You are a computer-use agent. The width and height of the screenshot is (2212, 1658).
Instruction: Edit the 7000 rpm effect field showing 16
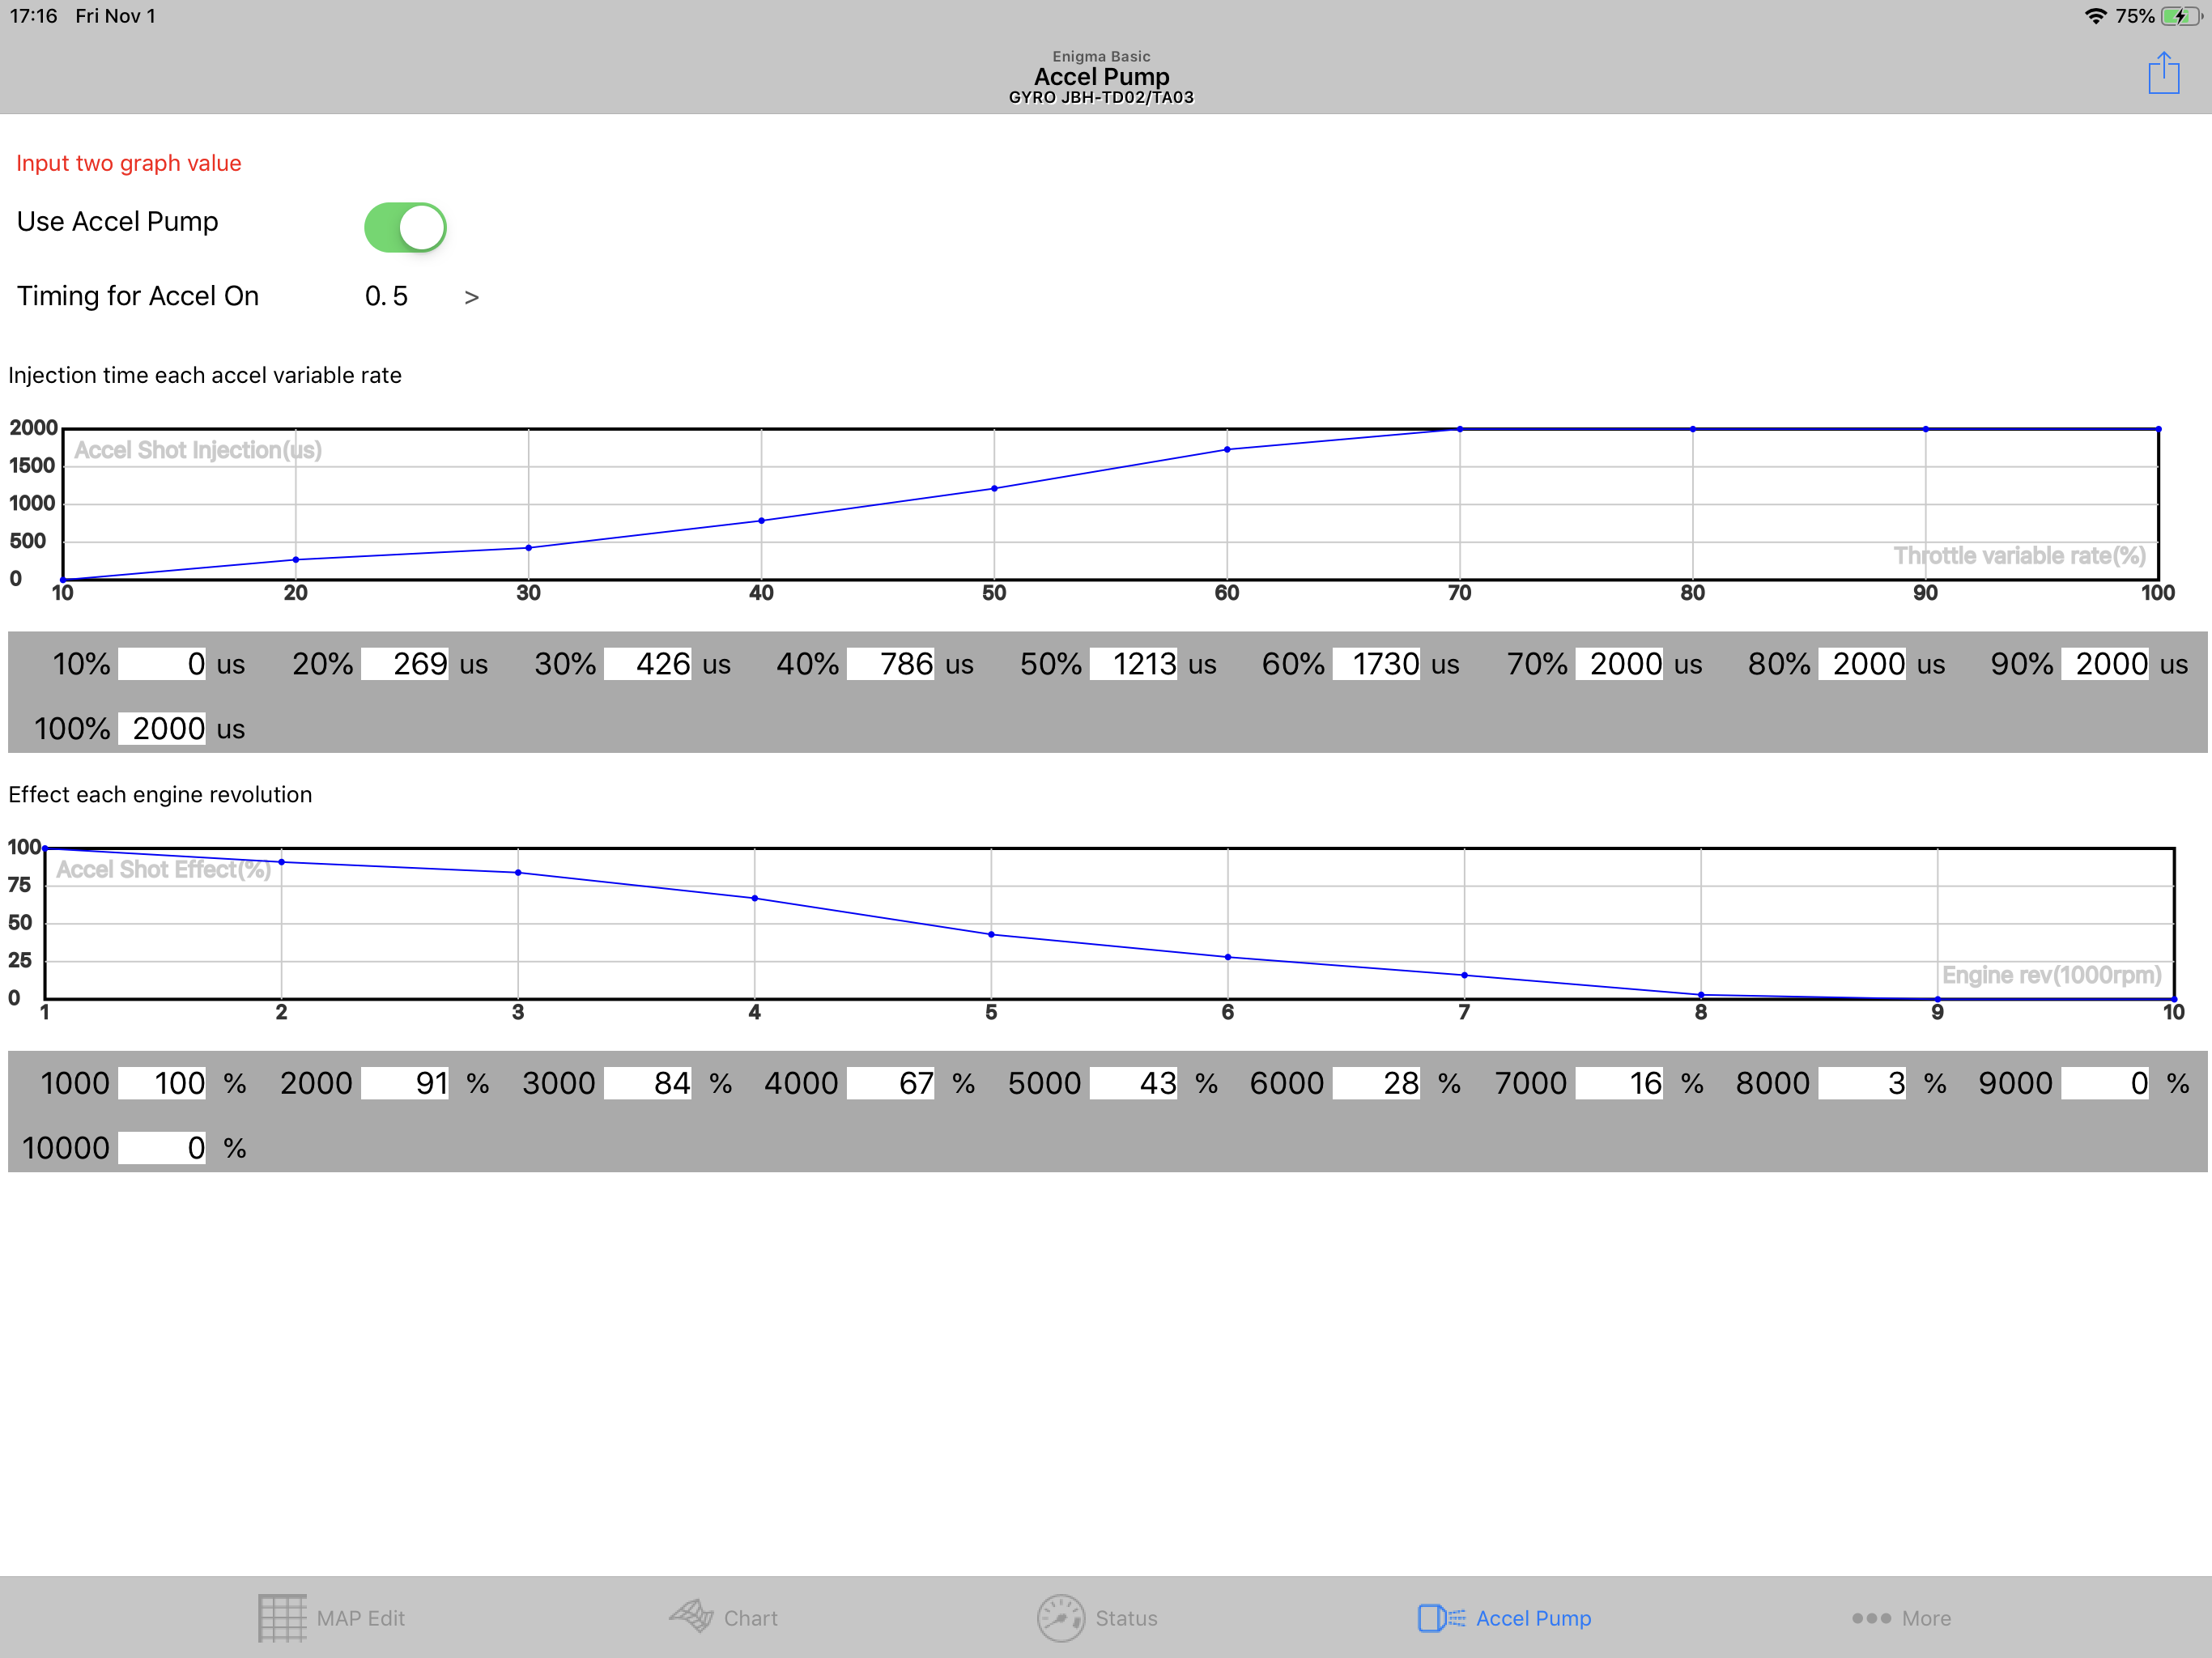pos(1620,1083)
